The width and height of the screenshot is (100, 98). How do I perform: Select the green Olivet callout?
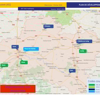[24, 62]
